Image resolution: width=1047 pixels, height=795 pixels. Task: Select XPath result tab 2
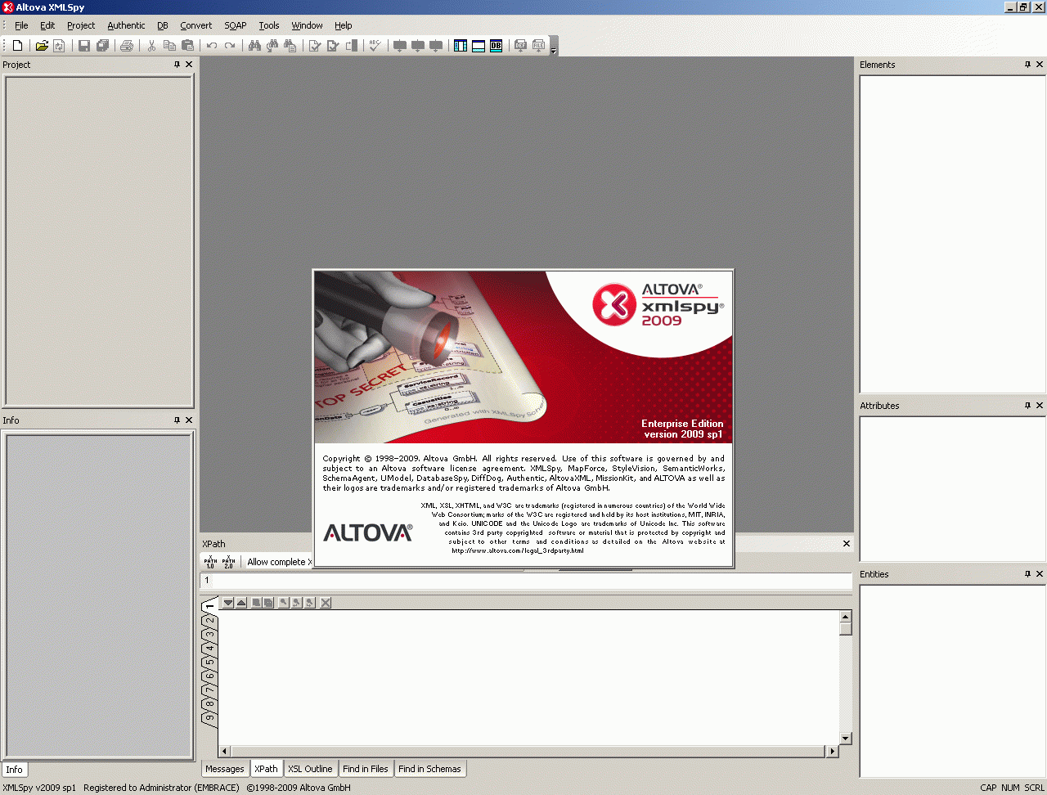209,620
